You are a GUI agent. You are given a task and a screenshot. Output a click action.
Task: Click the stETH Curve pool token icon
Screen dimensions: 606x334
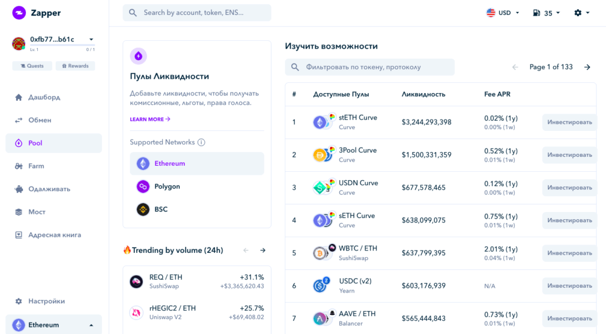coord(321,123)
